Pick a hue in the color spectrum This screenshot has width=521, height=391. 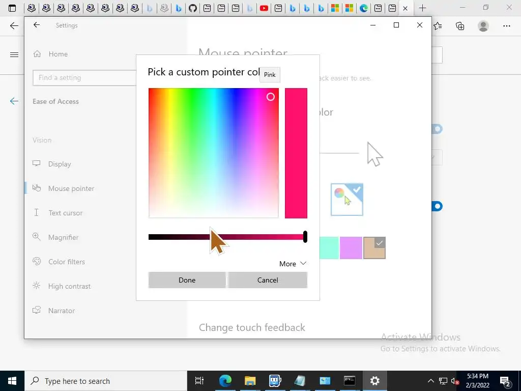pos(213,153)
